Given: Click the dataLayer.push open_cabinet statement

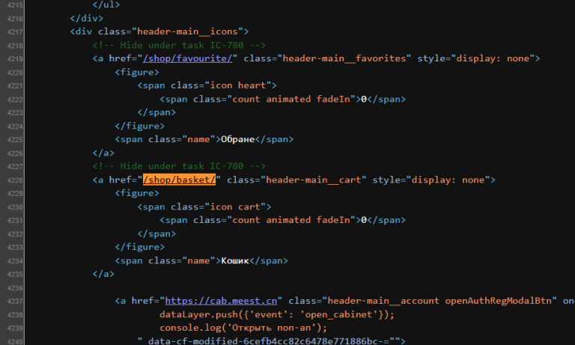Looking at the screenshot, I should [277, 314].
